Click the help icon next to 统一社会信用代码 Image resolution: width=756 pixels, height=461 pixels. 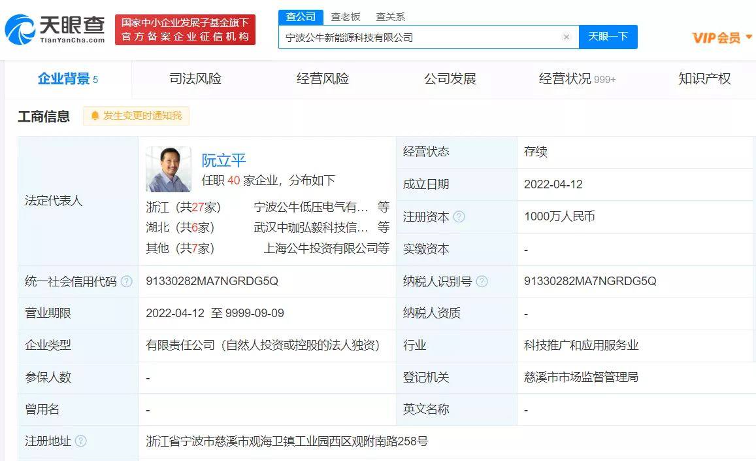tap(126, 281)
